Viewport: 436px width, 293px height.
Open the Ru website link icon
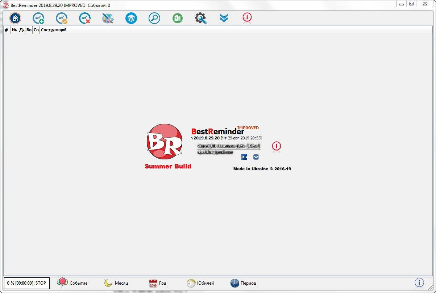244,157
